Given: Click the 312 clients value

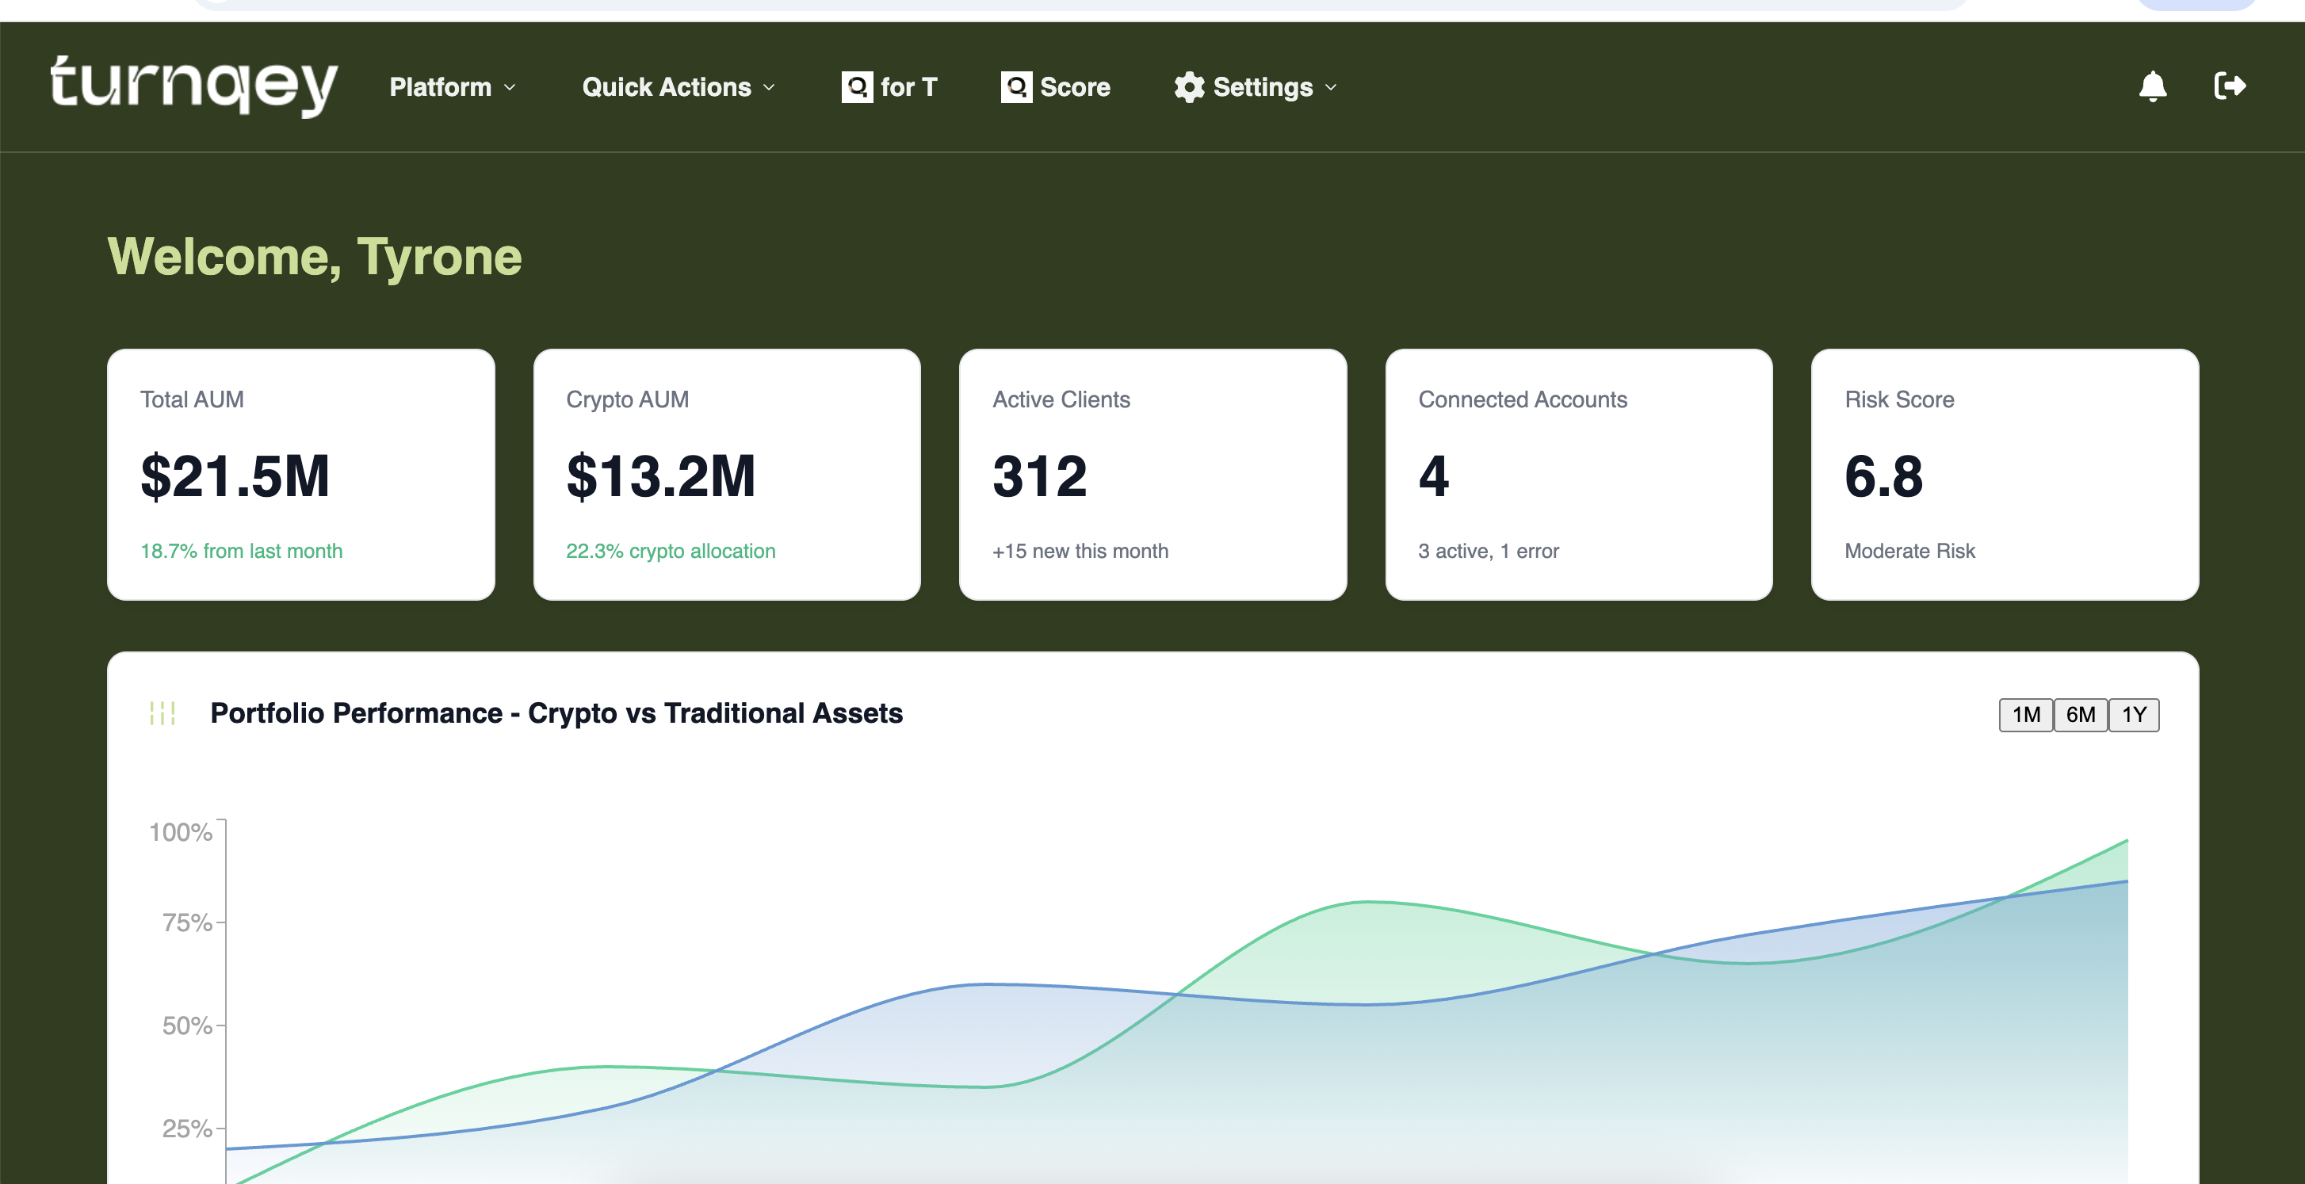Looking at the screenshot, I should click(1040, 476).
